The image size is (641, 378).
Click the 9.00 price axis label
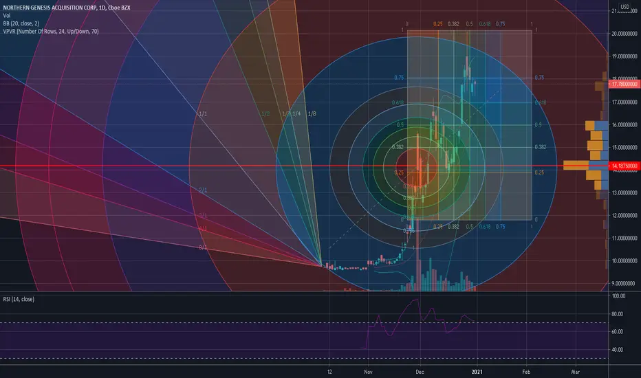[623, 283]
